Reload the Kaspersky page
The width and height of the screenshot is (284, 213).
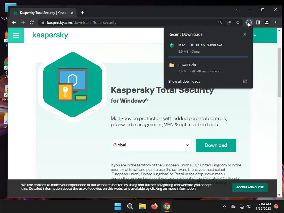coord(32,22)
